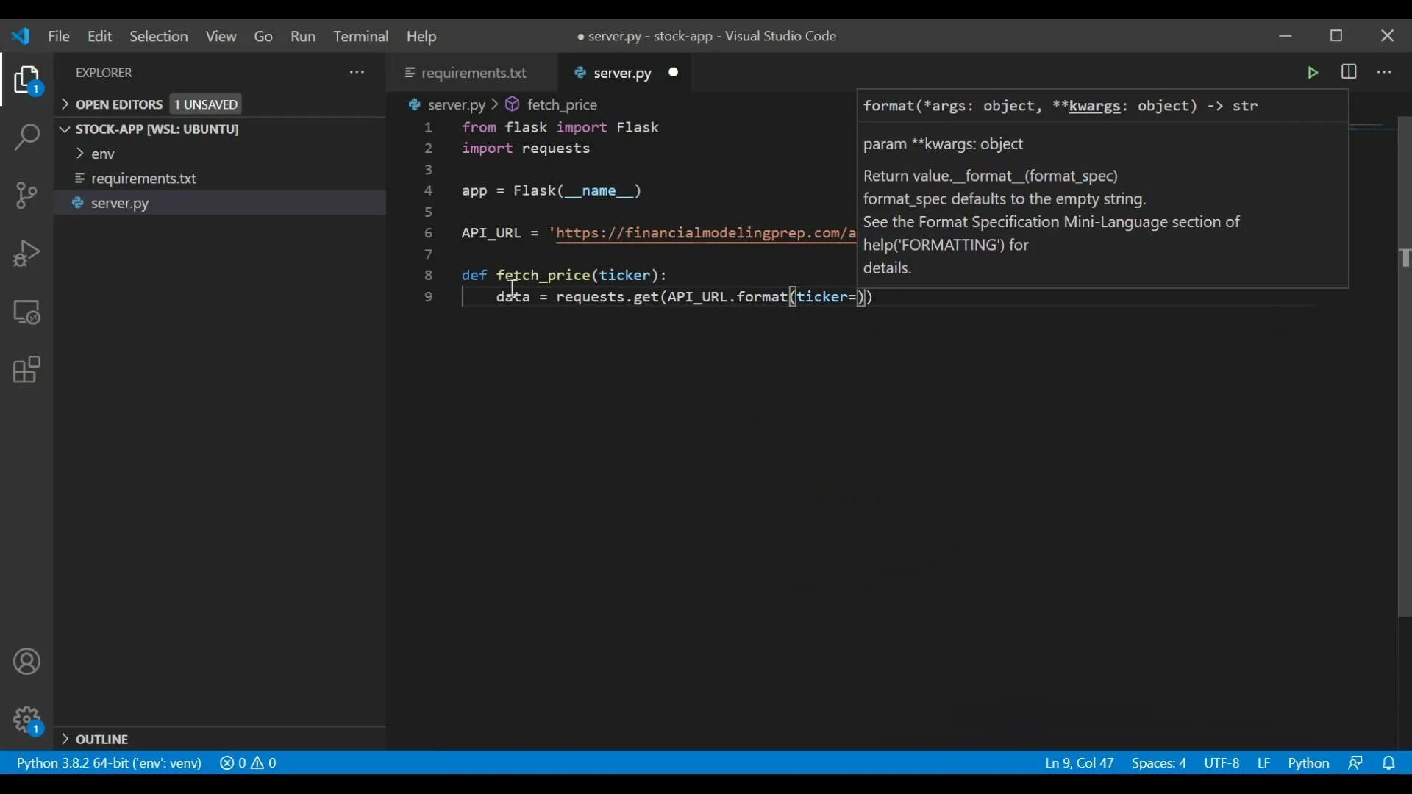The height and width of the screenshot is (794, 1412).
Task: Split the editor to the right
Action: [x=1349, y=72]
